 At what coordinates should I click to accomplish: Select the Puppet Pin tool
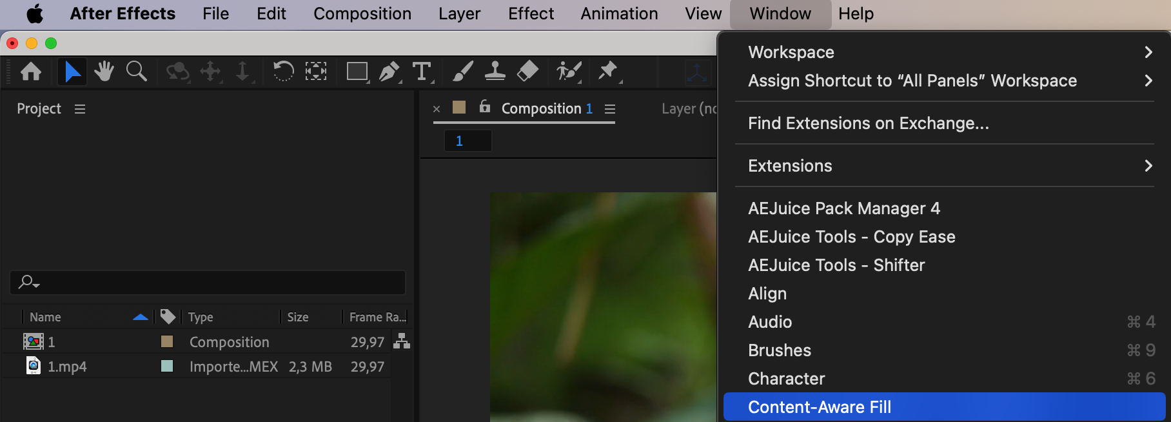tap(607, 71)
